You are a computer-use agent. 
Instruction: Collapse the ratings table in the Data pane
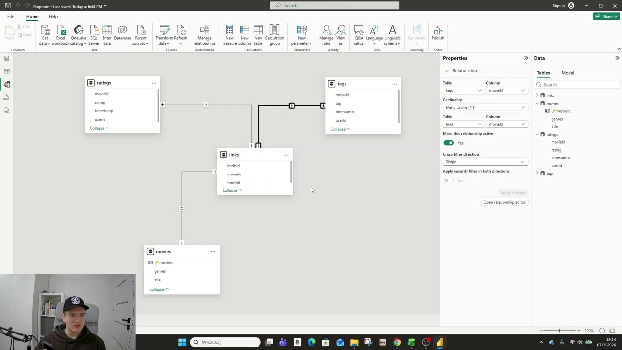click(537, 134)
